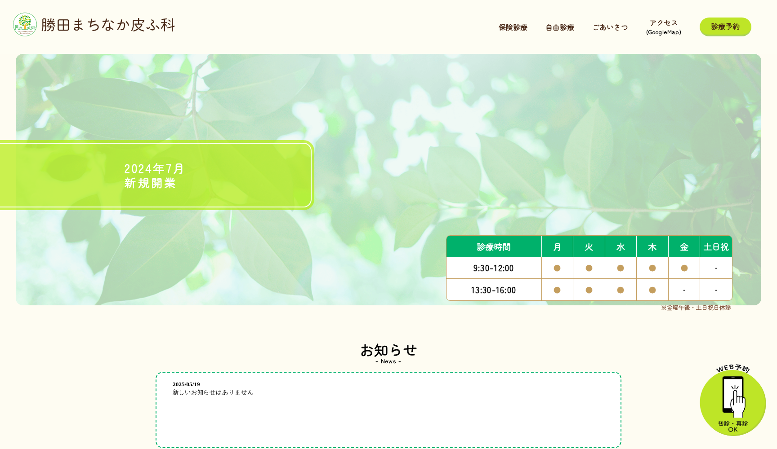Click the 月曜 morning availability dot

(557, 268)
